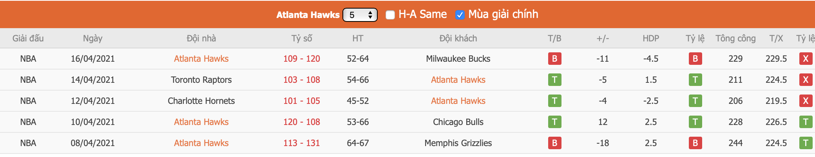Click the Tổng công column header

point(735,38)
